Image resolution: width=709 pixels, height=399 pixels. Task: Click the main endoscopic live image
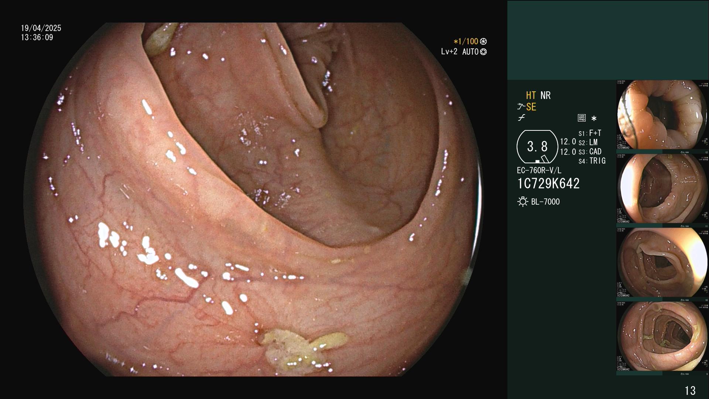click(253, 199)
